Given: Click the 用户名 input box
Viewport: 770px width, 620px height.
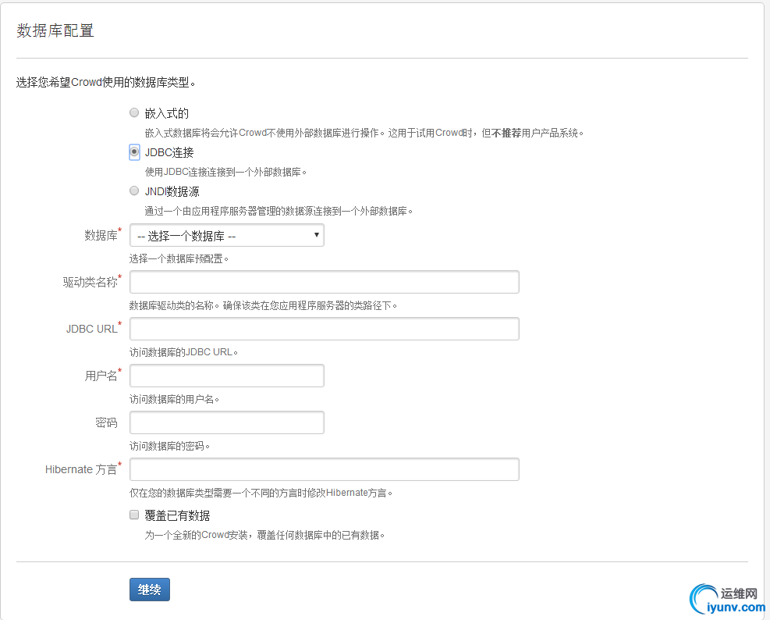Looking at the screenshot, I should click(x=226, y=376).
